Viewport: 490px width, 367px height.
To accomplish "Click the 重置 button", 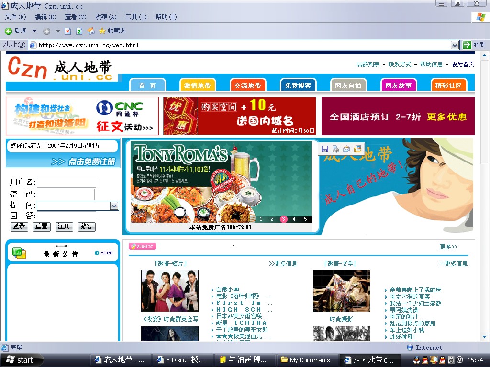I will coord(42,227).
